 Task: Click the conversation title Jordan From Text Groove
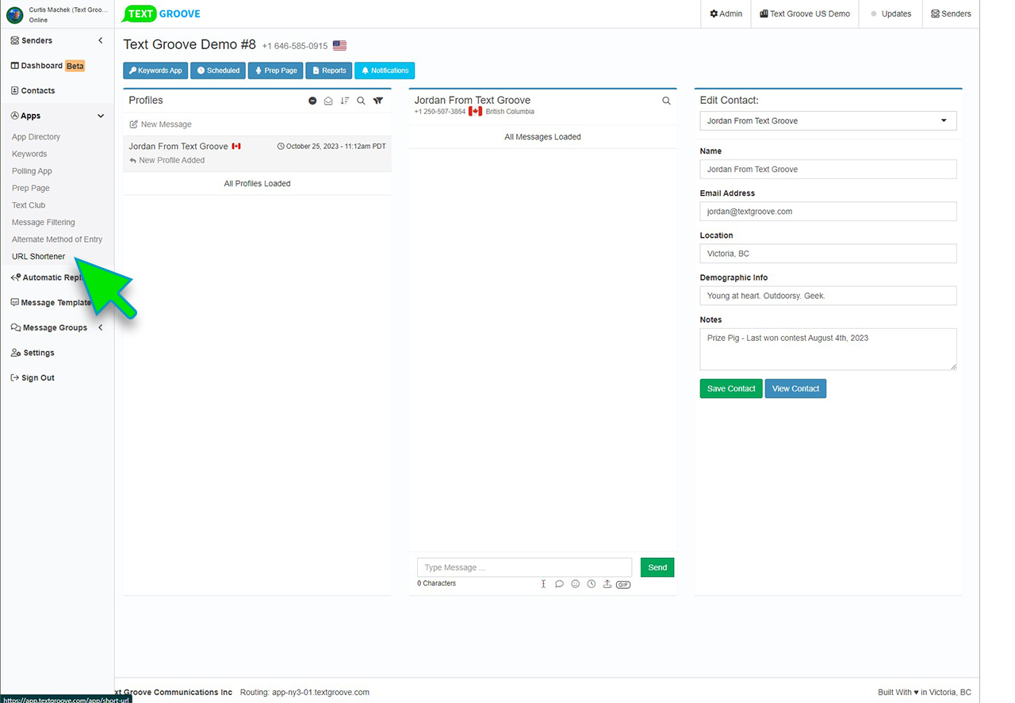pyautogui.click(x=473, y=100)
